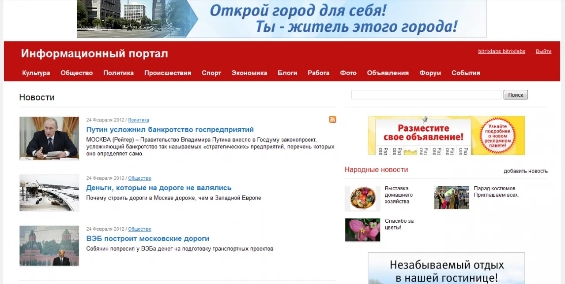Open the Культура menu section
This screenshot has width=565, height=284.
tap(36, 73)
